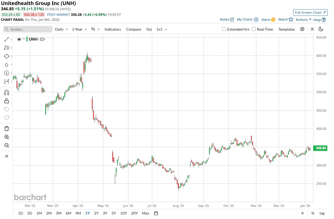Select the geometric shapes drawing tool
This screenshot has width=334, height=219.
(x=6, y=56)
